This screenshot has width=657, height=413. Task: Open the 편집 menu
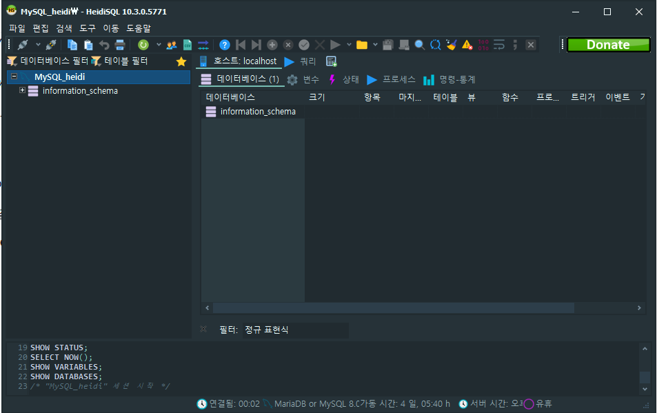click(x=41, y=28)
